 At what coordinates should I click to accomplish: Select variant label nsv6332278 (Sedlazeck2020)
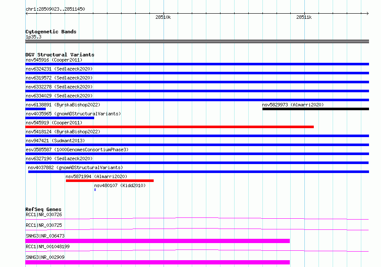point(59,87)
